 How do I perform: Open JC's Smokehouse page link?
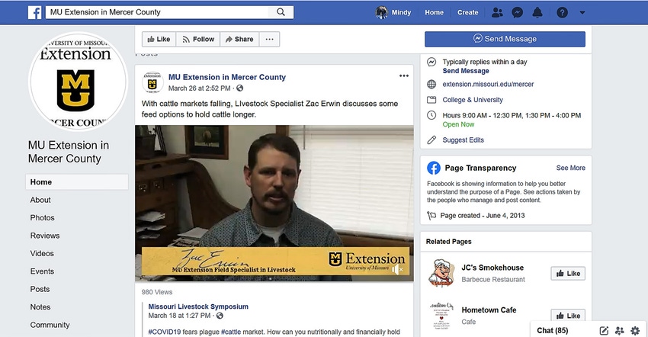pyautogui.click(x=492, y=268)
